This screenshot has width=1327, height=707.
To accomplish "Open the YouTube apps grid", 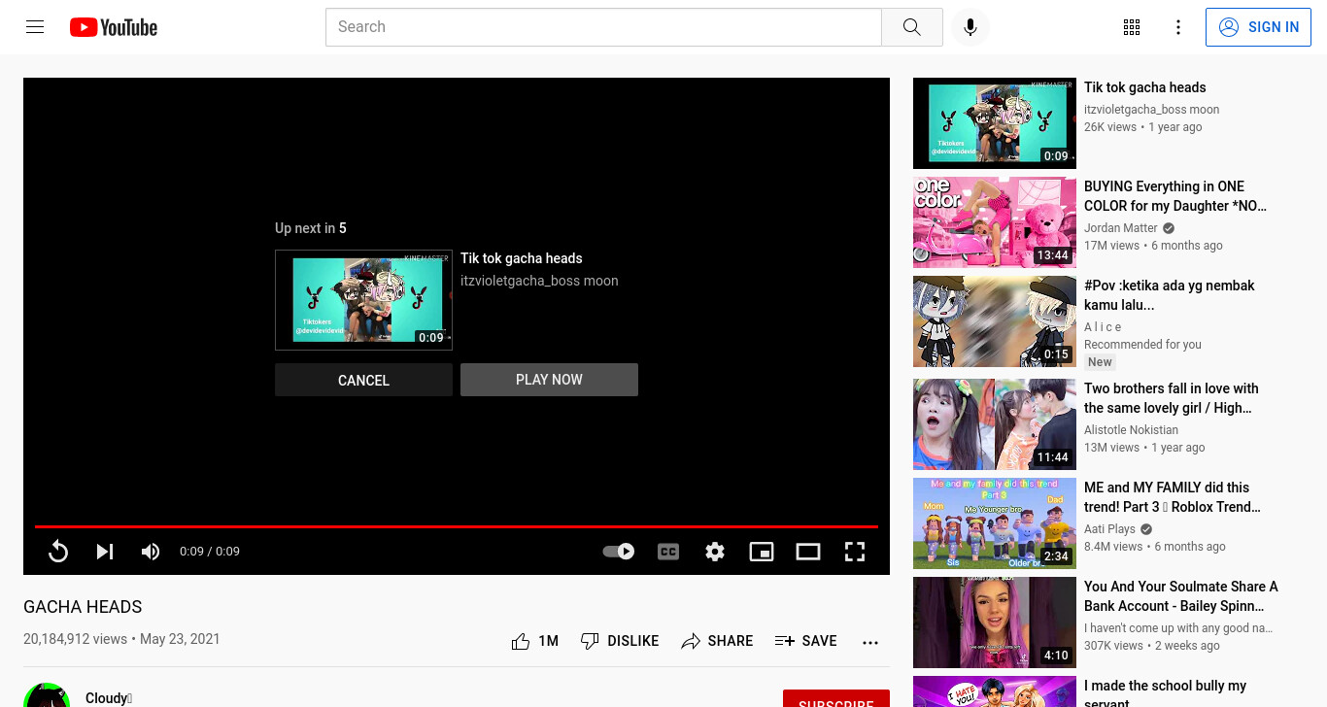I will coord(1132,27).
